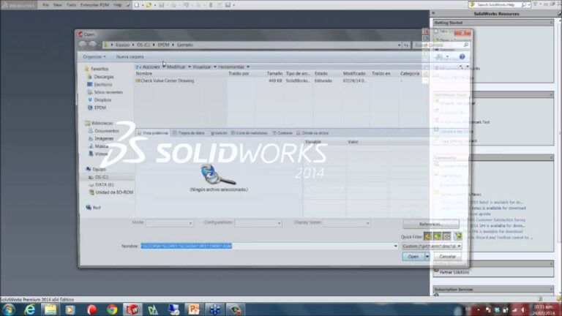Select Dropbox in the Favoritos list
562x316 pixels.
[x=102, y=99]
